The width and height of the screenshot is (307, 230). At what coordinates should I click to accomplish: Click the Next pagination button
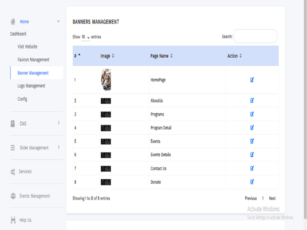pyautogui.click(x=272, y=198)
